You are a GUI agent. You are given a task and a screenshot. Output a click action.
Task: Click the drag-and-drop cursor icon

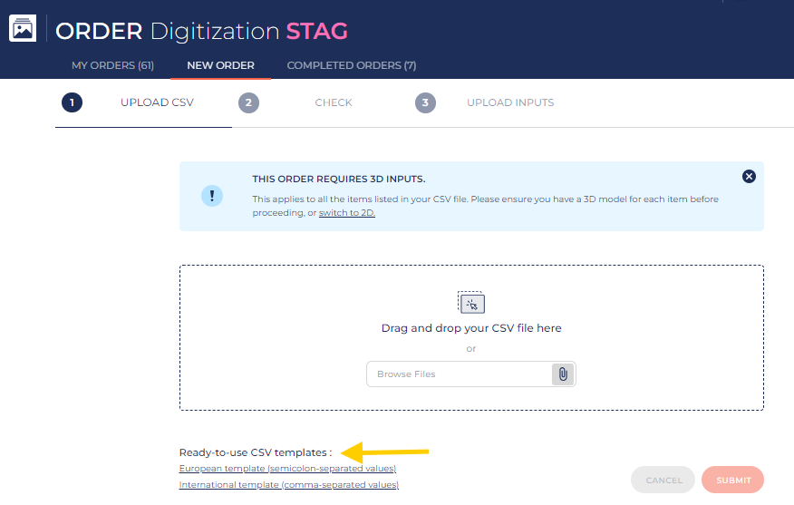coord(471,303)
